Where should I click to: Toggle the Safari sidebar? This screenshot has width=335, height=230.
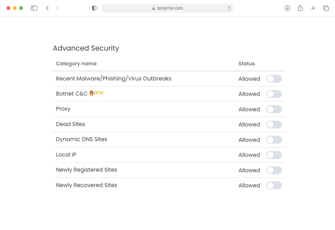(x=34, y=8)
